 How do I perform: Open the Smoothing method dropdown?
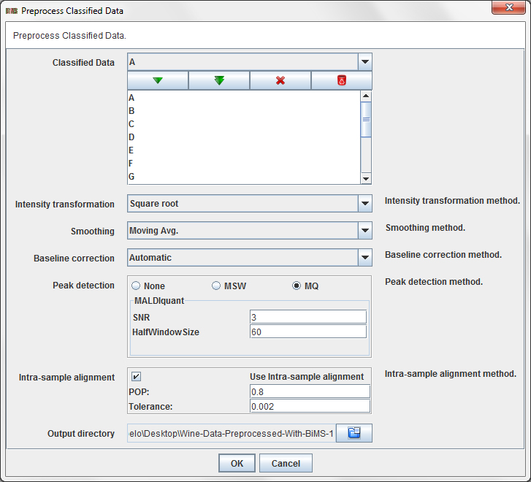click(365, 230)
